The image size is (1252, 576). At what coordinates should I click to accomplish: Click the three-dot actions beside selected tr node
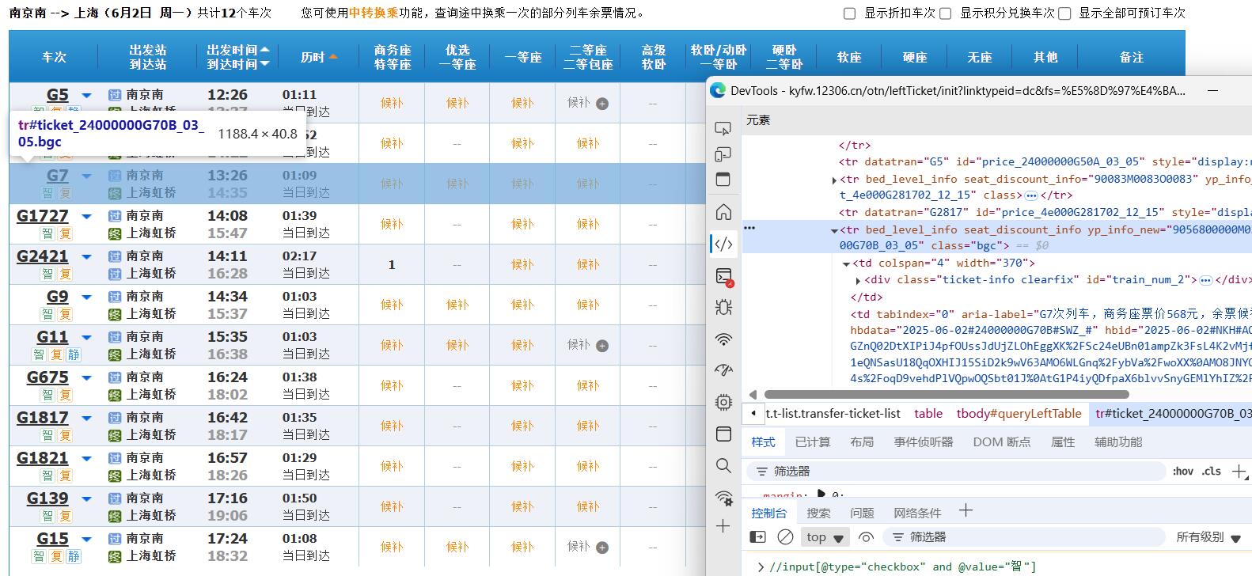pyautogui.click(x=749, y=228)
